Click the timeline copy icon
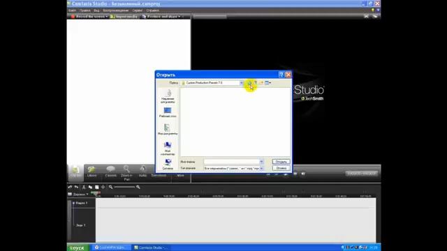Screen dimensions: 447x251 [x=90, y=187]
